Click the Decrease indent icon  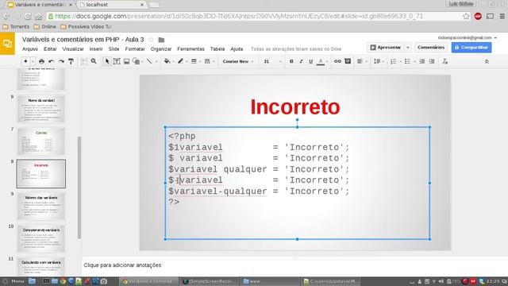tap(421, 61)
